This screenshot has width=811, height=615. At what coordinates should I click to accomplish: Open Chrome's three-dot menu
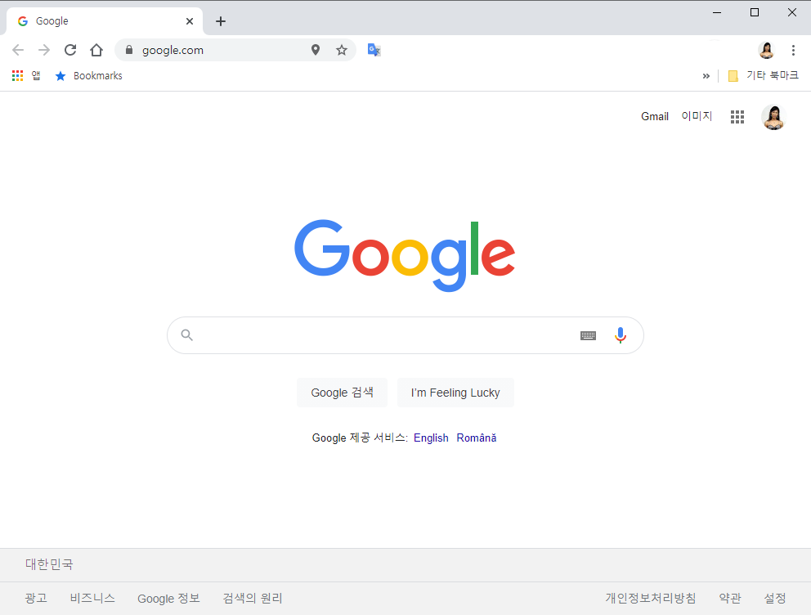click(x=793, y=50)
